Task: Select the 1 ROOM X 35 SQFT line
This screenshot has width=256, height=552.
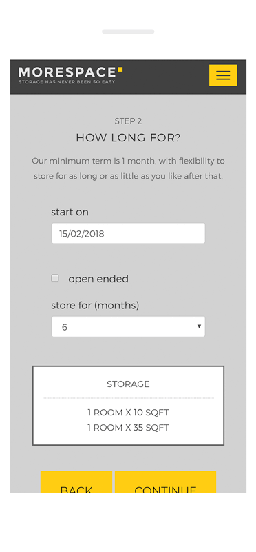Action: click(128, 428)
